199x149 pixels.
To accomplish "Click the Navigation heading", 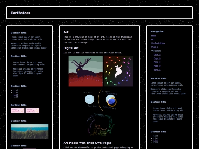I will pyautogui.click(x=157, y=31).
